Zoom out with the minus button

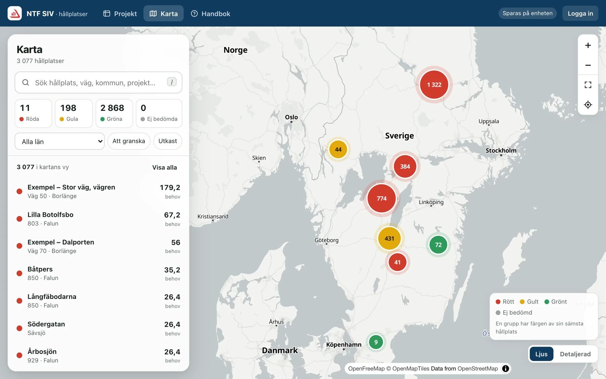click(588, 65)
